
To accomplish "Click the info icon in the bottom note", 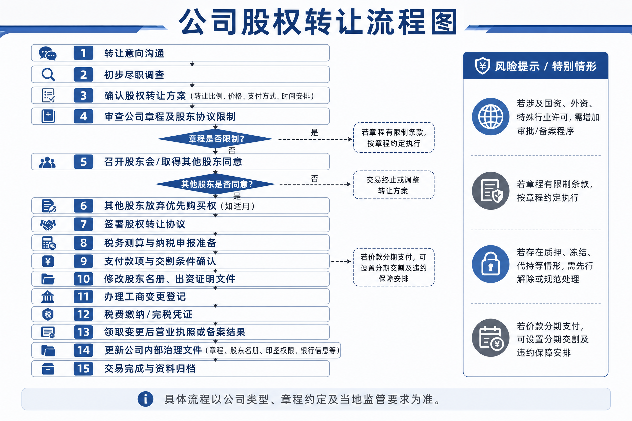I will point(145,399).
